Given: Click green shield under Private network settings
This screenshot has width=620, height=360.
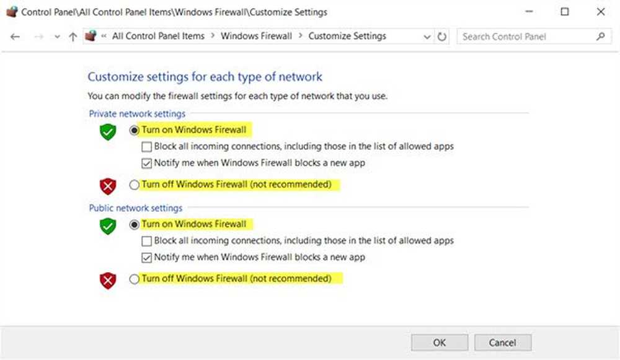Looking at the screenshot, I should pos(107,131).
